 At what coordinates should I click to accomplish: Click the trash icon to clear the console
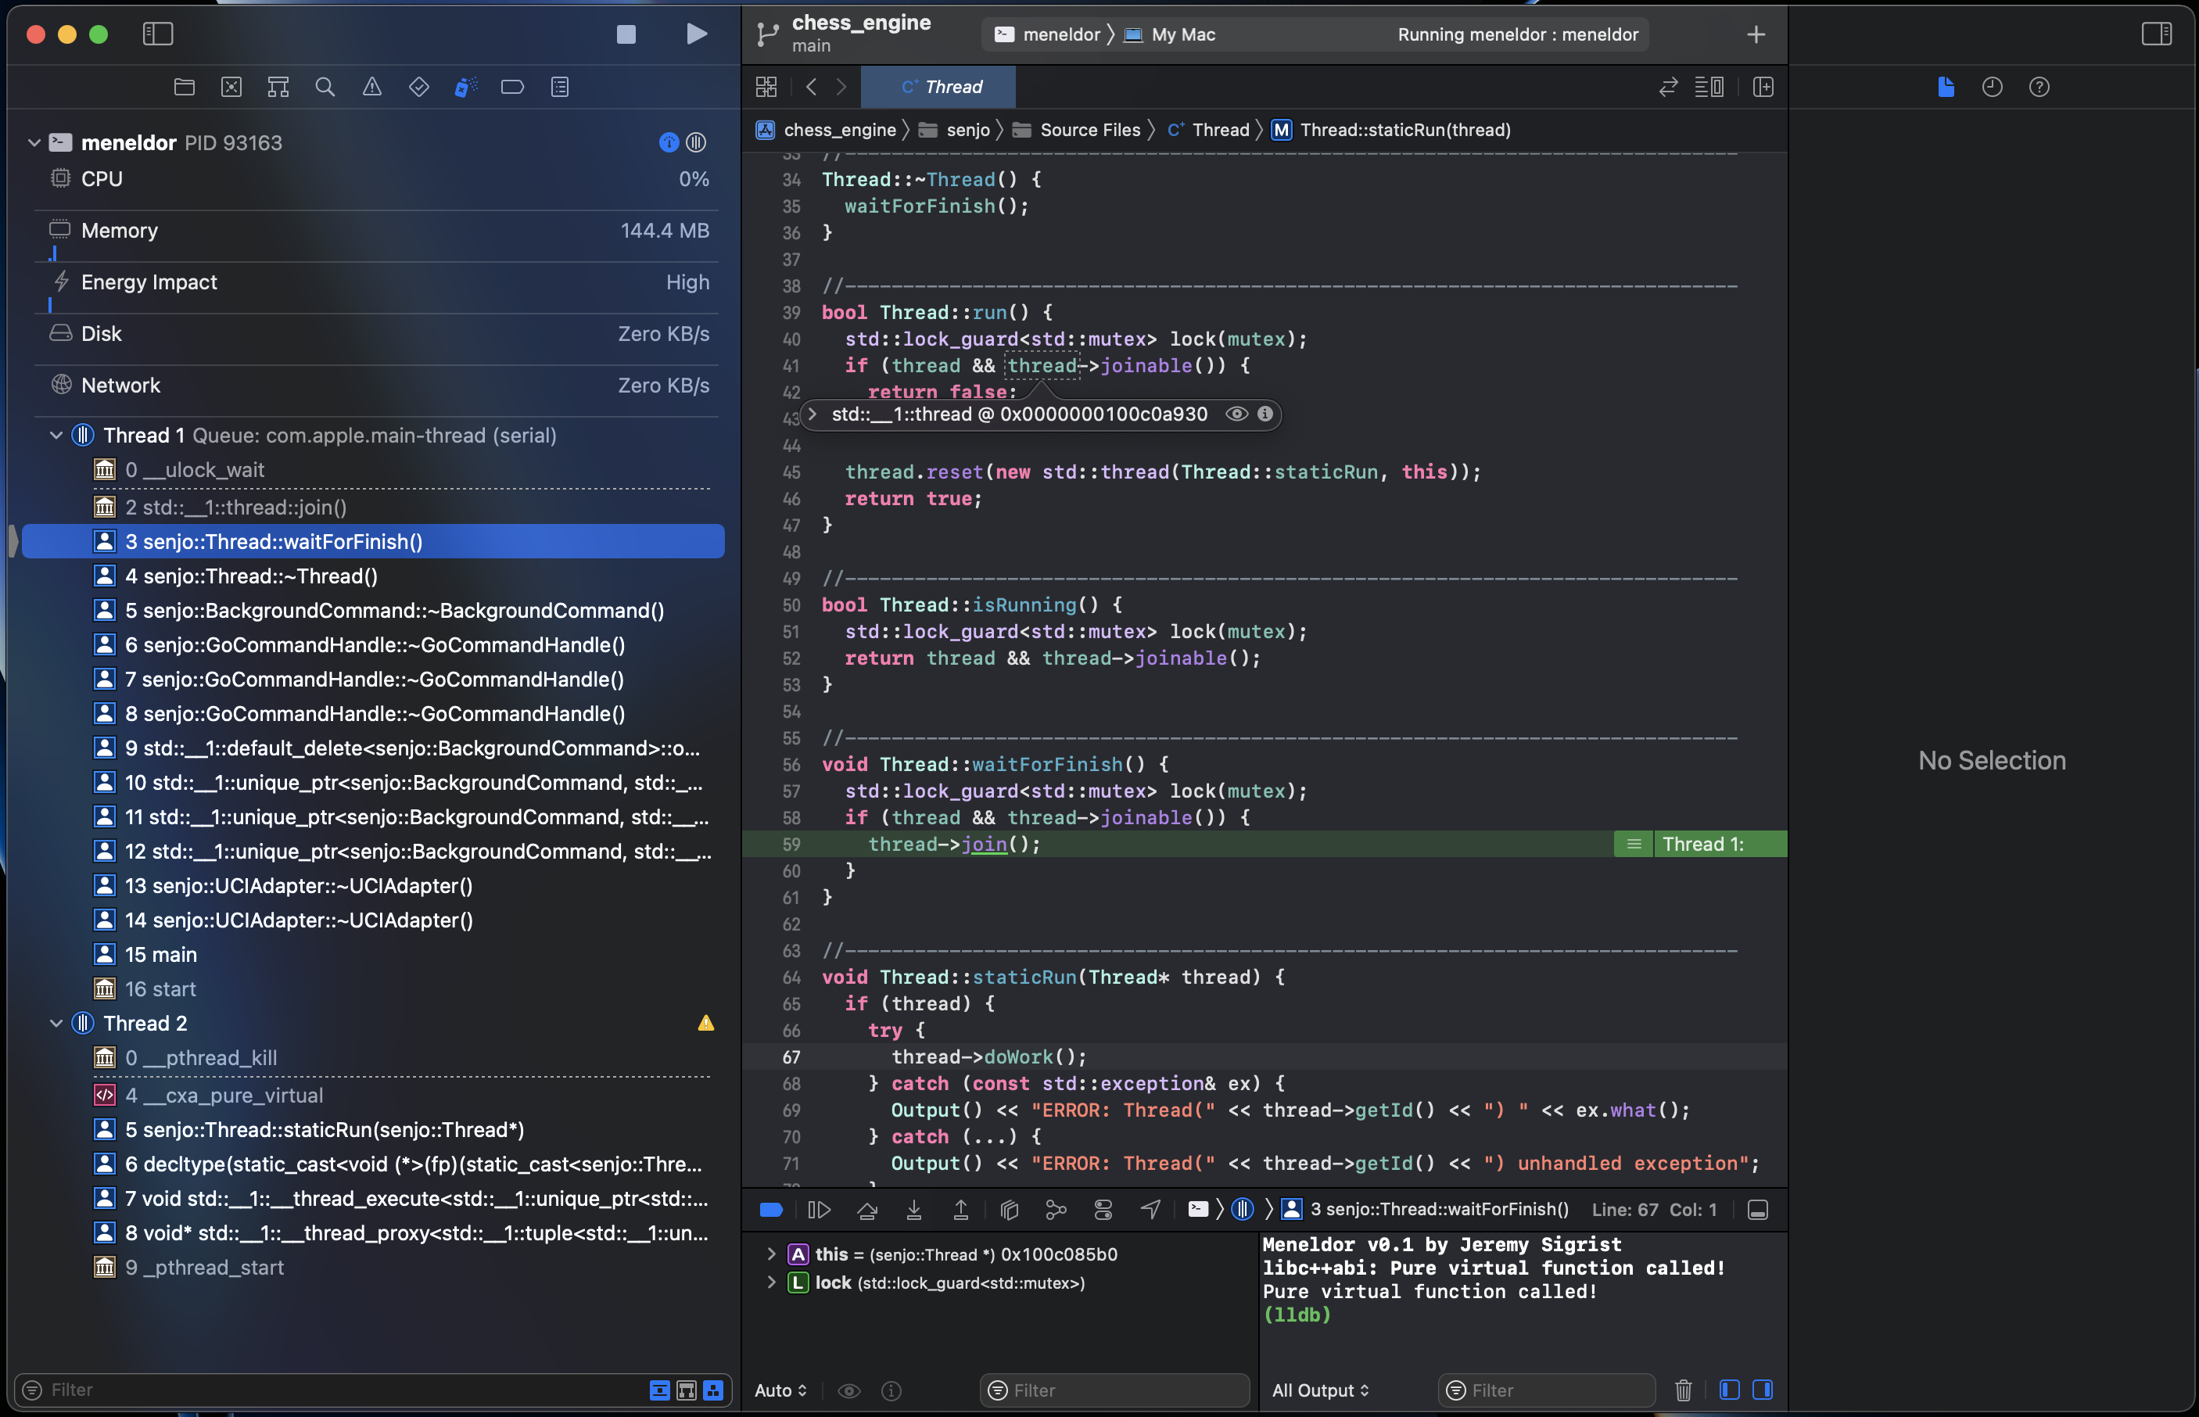point(1683,1390)
